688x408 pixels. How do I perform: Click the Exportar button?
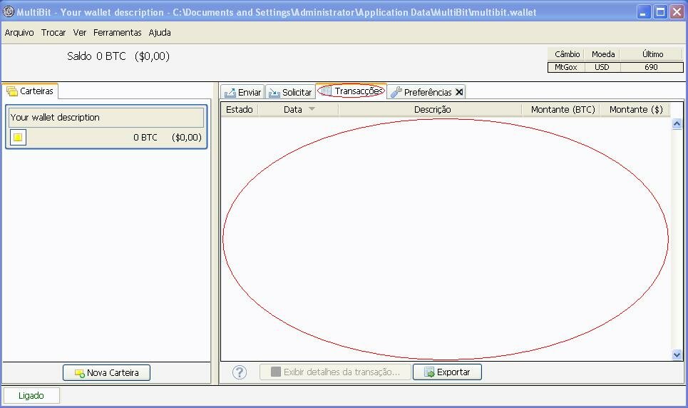point(447,372)
